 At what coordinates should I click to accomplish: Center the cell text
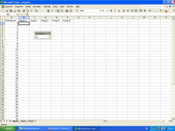128,11
